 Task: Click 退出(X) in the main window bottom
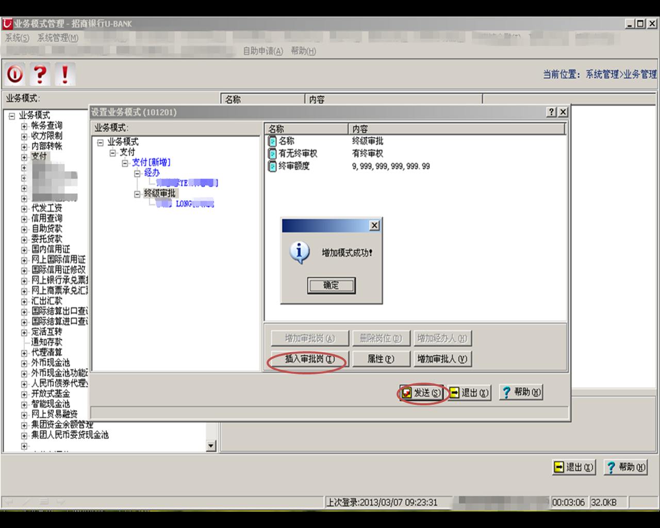pos(573,467)
